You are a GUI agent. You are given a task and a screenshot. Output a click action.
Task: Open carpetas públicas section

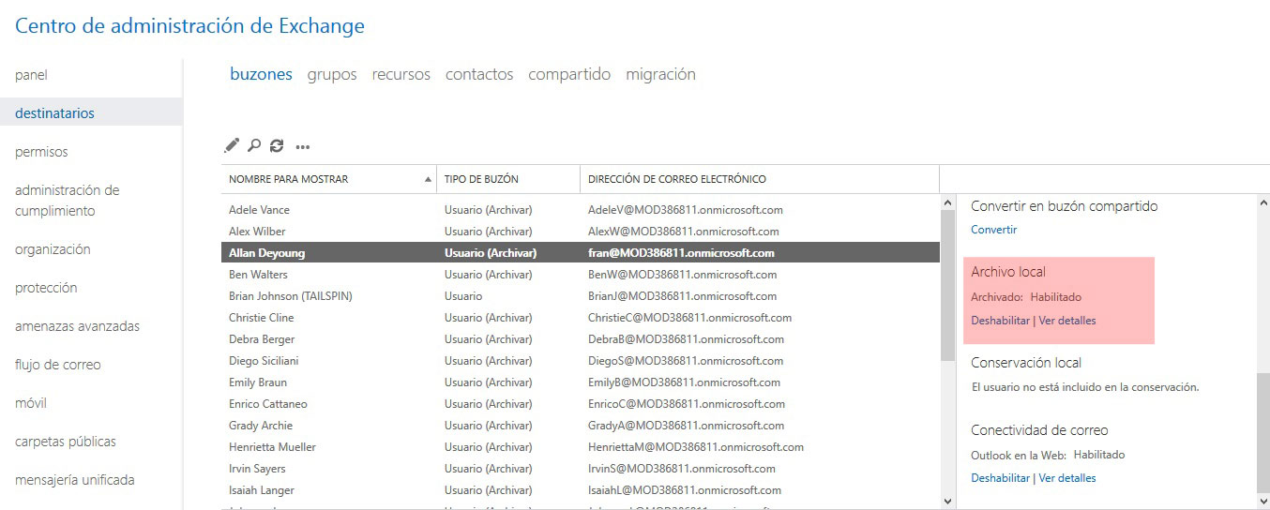coord(66,442)
